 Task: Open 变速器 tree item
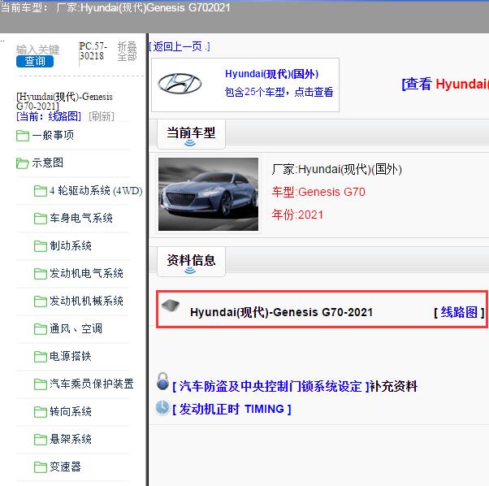coord(66,467)
